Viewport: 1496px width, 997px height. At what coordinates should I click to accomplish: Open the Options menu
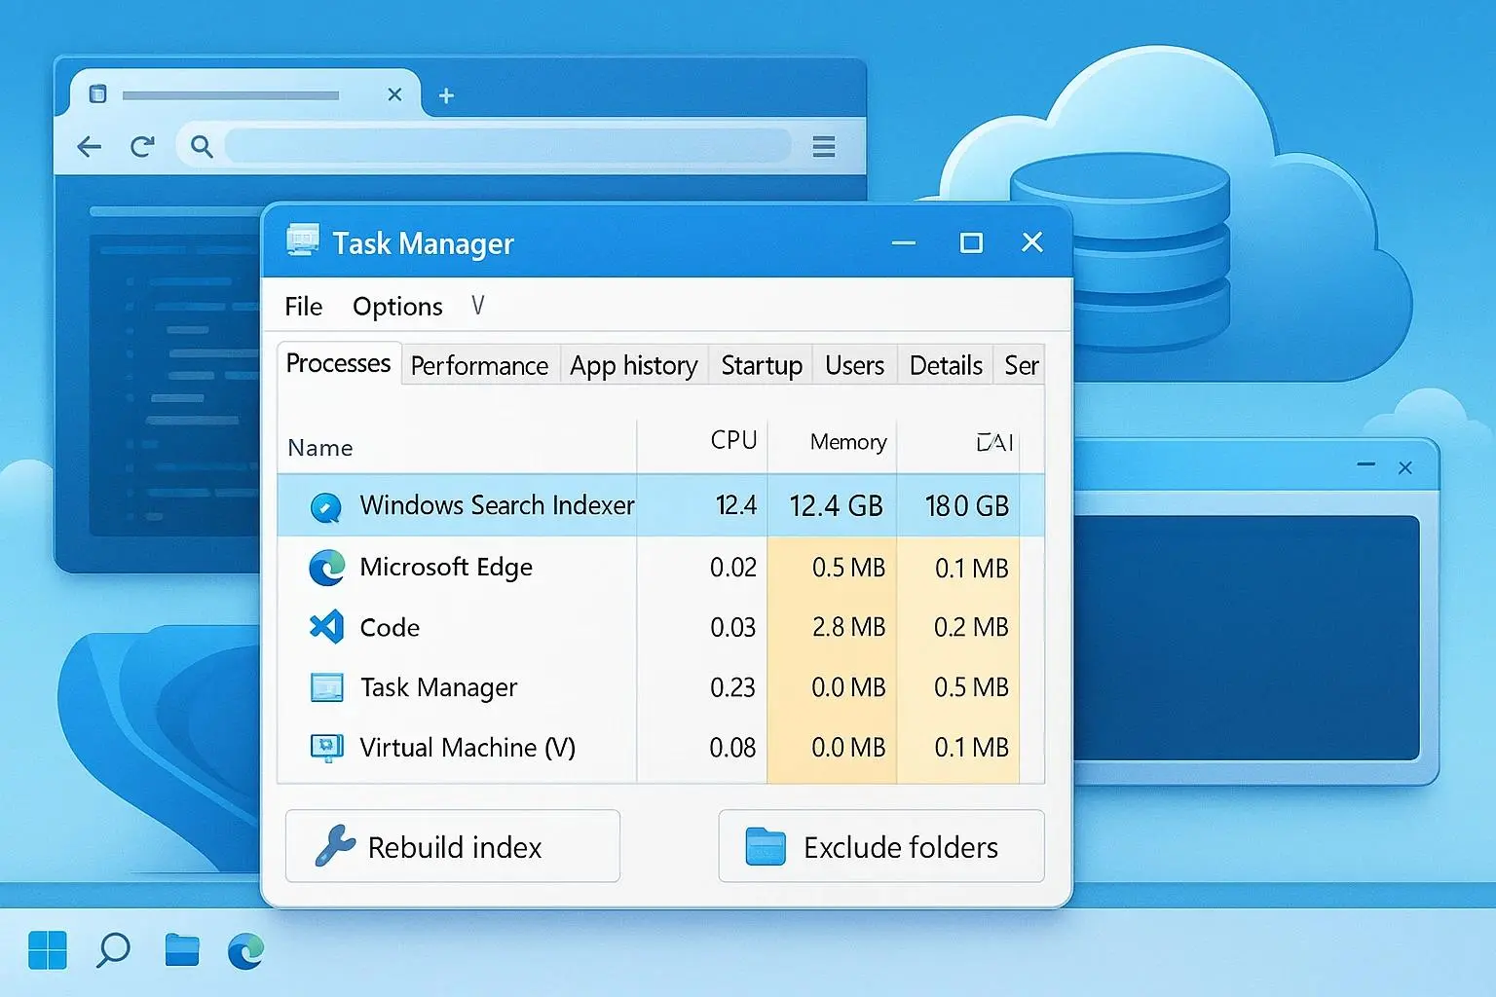tap(397, 307)
